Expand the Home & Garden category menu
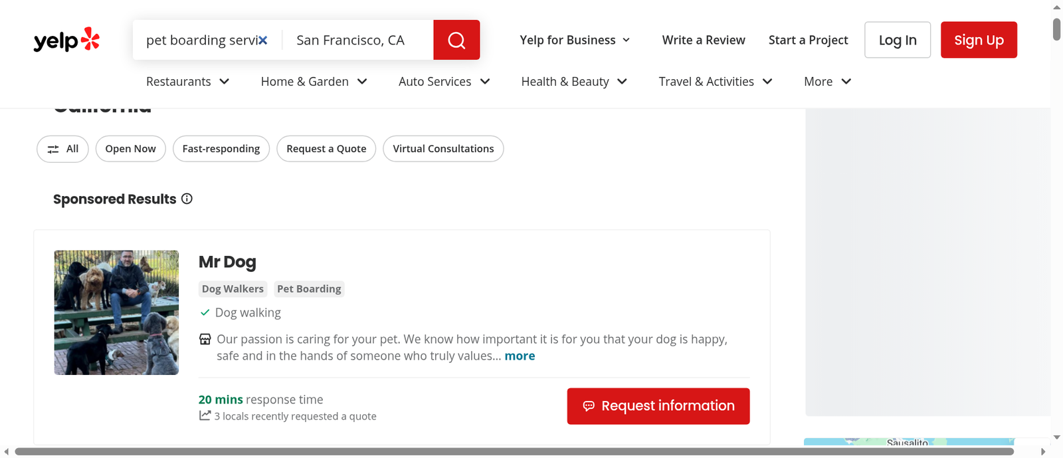Screen dimensions: 1063x458 [314, 81]
